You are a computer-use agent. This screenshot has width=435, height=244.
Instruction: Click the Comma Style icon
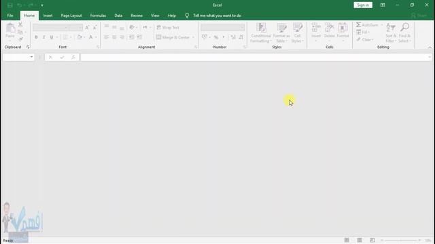tap(224, 37)
